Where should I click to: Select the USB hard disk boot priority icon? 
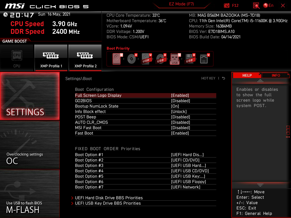tap(146, 59)
